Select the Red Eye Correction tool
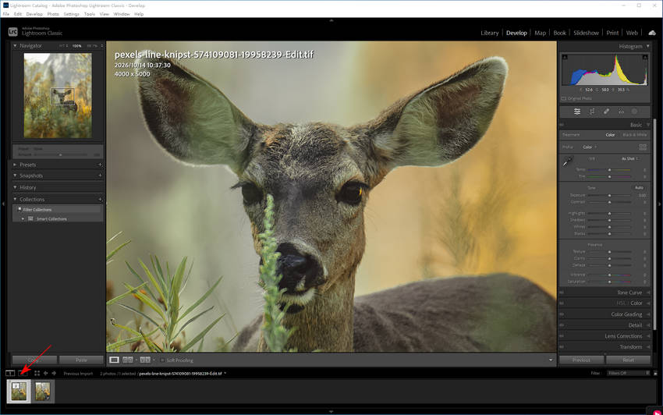Viewport: 663px width, 415px height. pyautogui.click(x=621, y=112)
